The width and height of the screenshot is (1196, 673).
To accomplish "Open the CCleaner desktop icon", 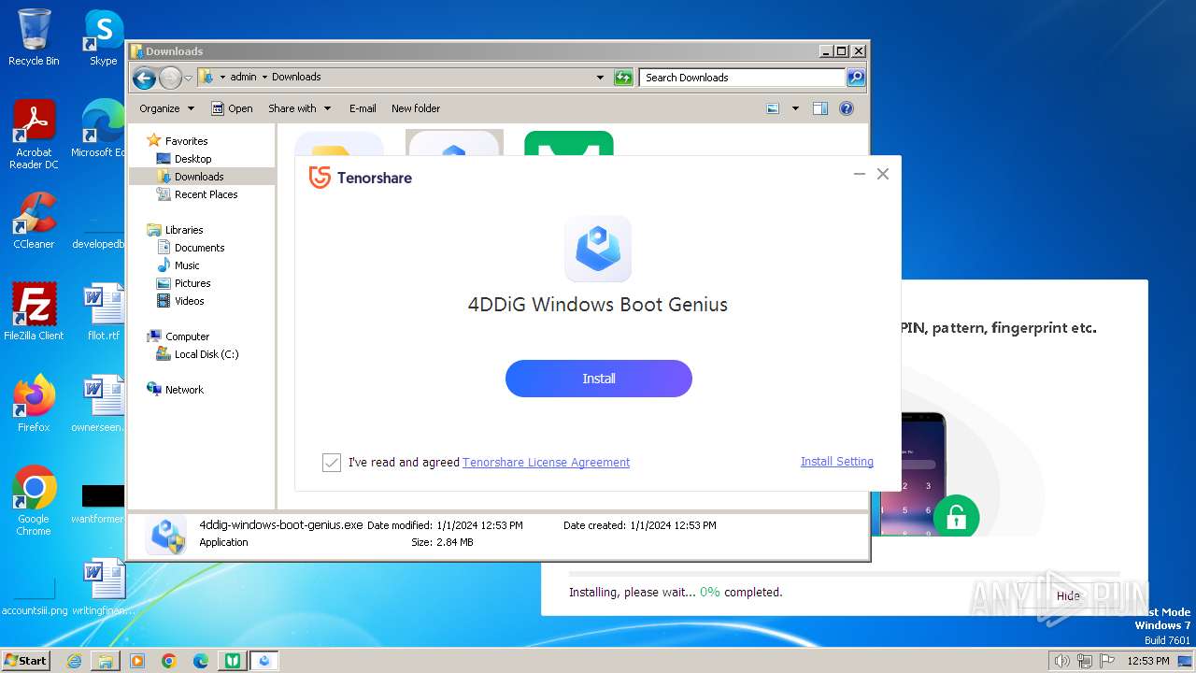I will 34,221.
